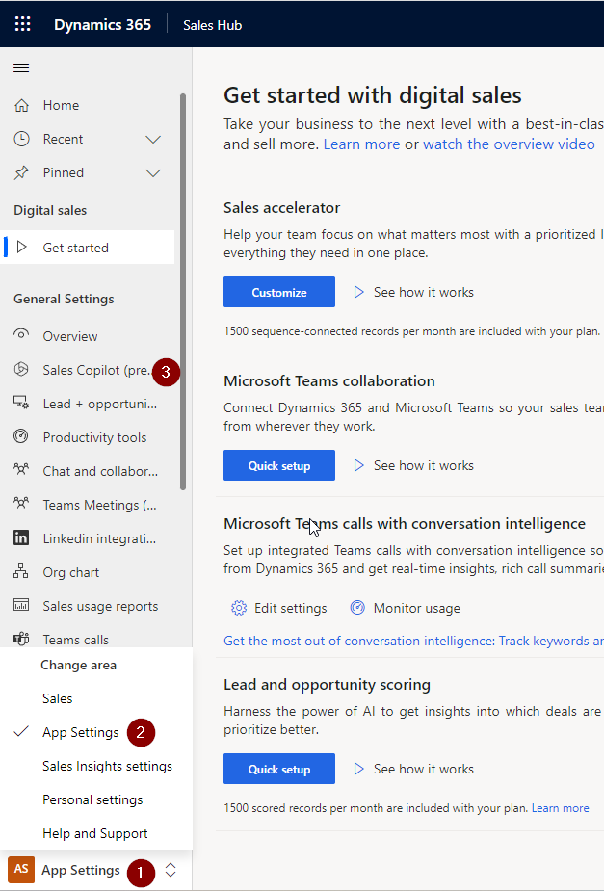Expand the Recent chevron

[x=153, y=140]
